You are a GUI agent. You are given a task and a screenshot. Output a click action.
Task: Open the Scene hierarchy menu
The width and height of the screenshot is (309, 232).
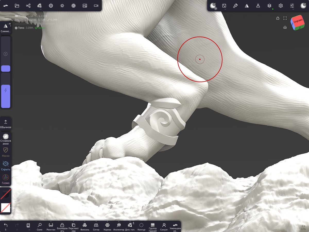click(28, 5)
